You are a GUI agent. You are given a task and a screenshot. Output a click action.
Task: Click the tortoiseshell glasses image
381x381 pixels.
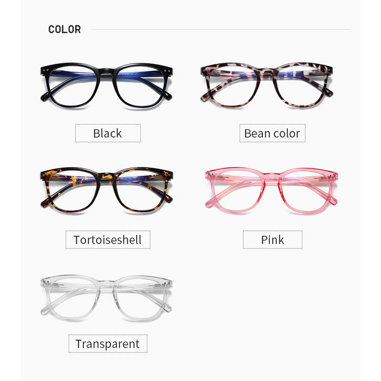pos(107,190)
